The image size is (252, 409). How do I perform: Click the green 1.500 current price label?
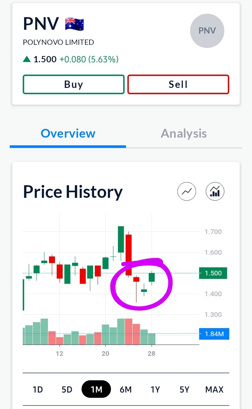tap(213, 273)
